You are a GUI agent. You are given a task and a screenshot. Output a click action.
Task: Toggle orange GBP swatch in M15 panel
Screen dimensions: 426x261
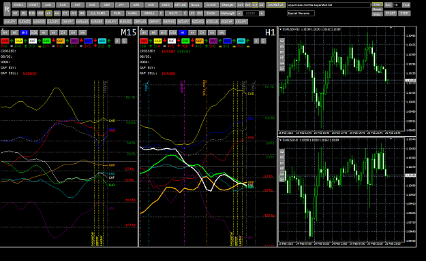60,41
